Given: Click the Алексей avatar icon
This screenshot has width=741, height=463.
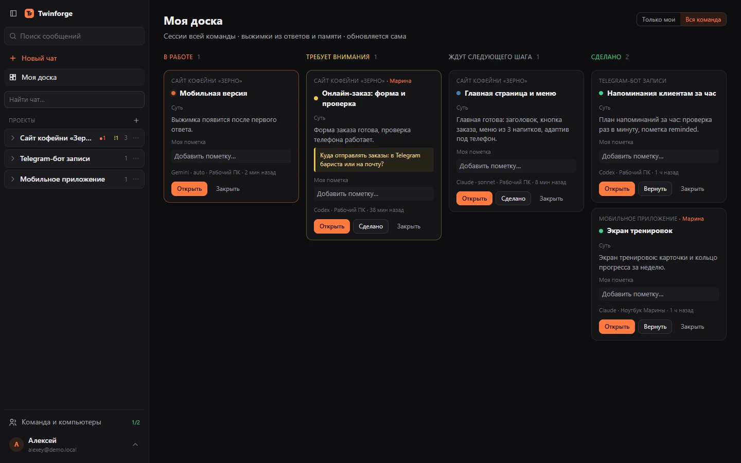Looking at the screenshot, I should pos(16,444).
